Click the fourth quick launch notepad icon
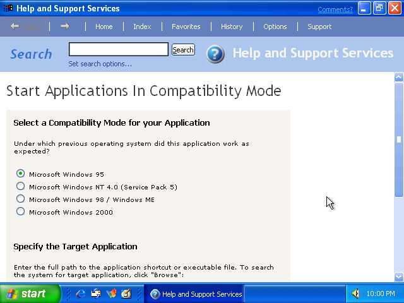The width and height of the screenshot is (404, 303). (126, 294)
